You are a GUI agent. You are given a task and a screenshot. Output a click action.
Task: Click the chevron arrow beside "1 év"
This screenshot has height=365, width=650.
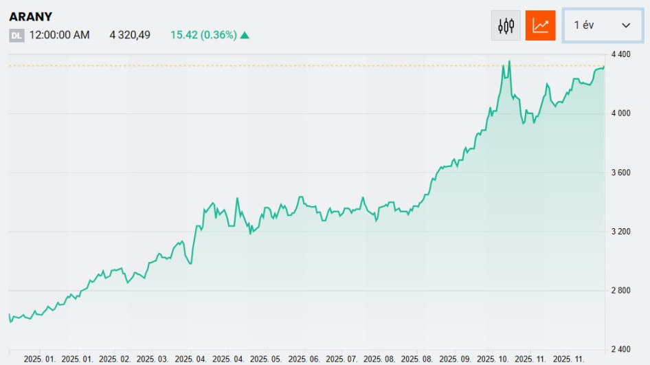point(626,25)
